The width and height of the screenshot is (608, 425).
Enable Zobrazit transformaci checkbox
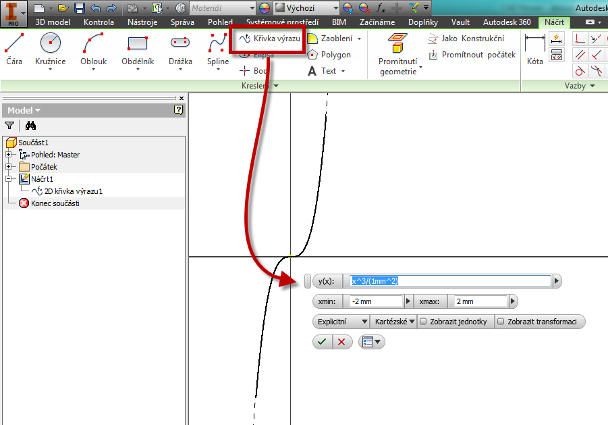click(501, 322)
